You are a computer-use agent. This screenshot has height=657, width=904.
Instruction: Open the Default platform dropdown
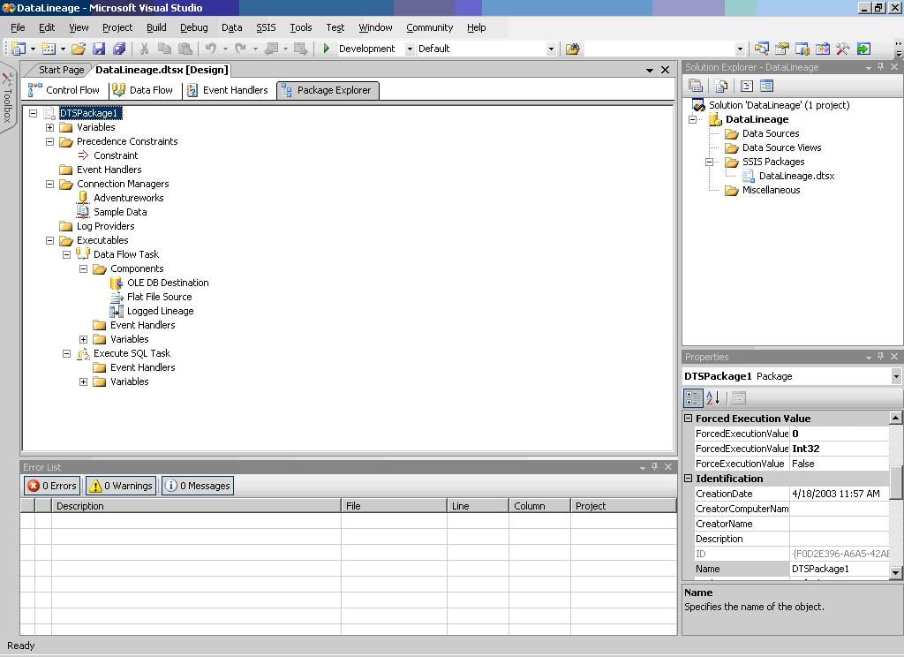pos(551,49)
